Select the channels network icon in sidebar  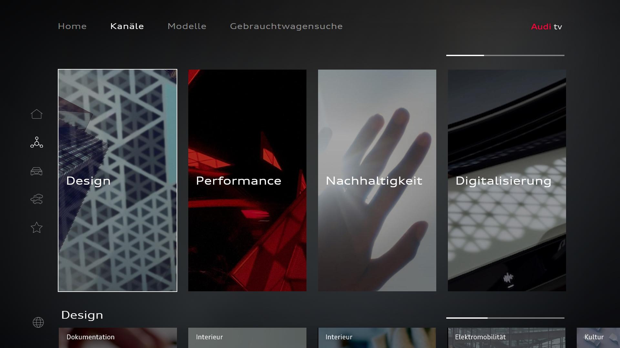(x=36, y=142)
